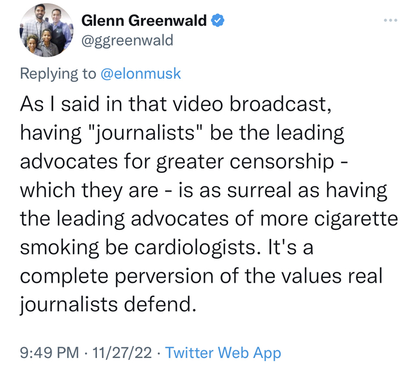The height and width of the screenshot is (373, 419).
Task: Click the "Replying to" label
Action: (57, 74)
